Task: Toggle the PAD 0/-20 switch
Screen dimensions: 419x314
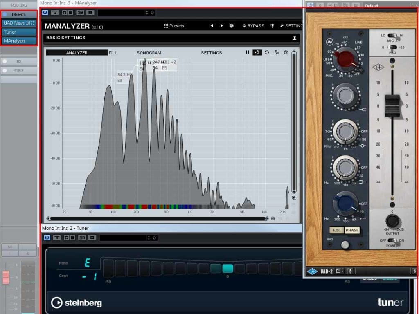Action: click(x=392, y=47)
